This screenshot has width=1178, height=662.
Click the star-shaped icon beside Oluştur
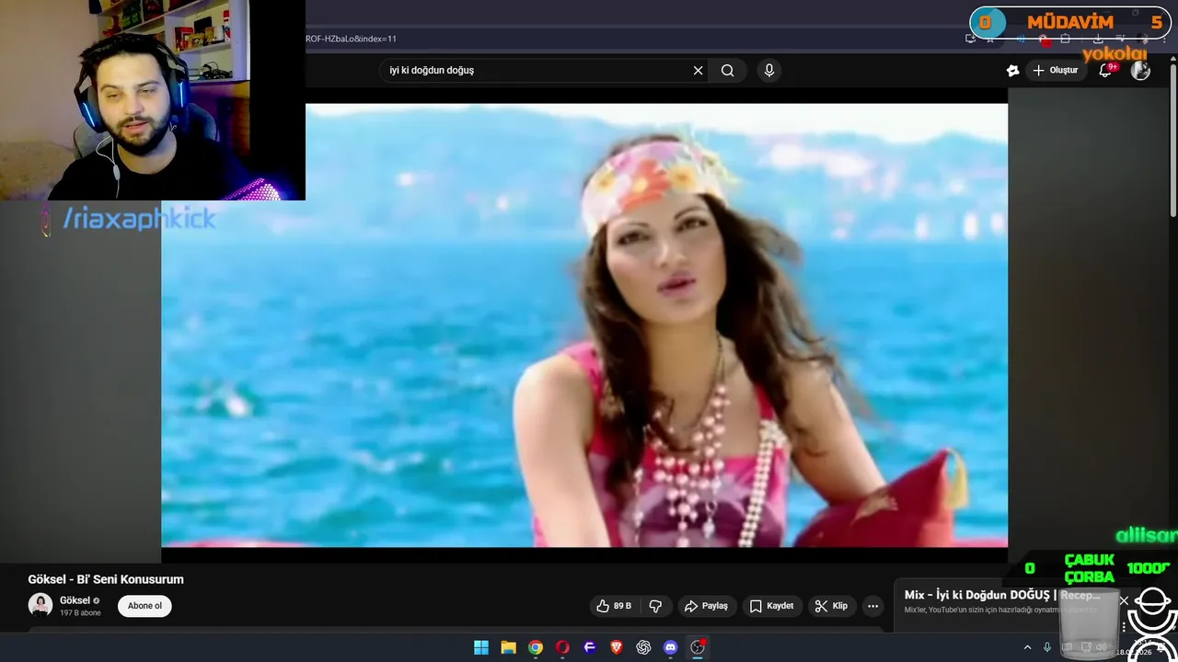click(1012, 70)
